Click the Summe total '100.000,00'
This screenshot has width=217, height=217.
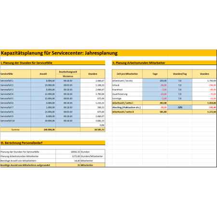pyautogui.click(x=43, y=130)
